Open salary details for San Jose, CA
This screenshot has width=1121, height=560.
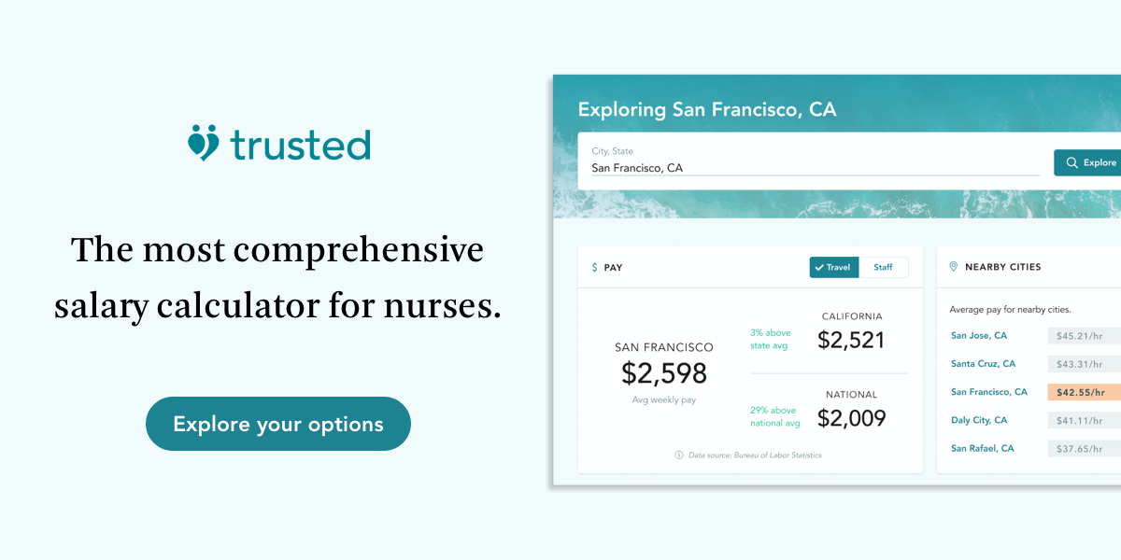980,335
